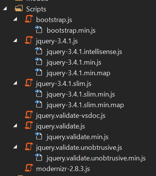Click the modernizr-2.8.3.js script icon
Viewport: 156px width, 176px height.
(x=29, y=168)
